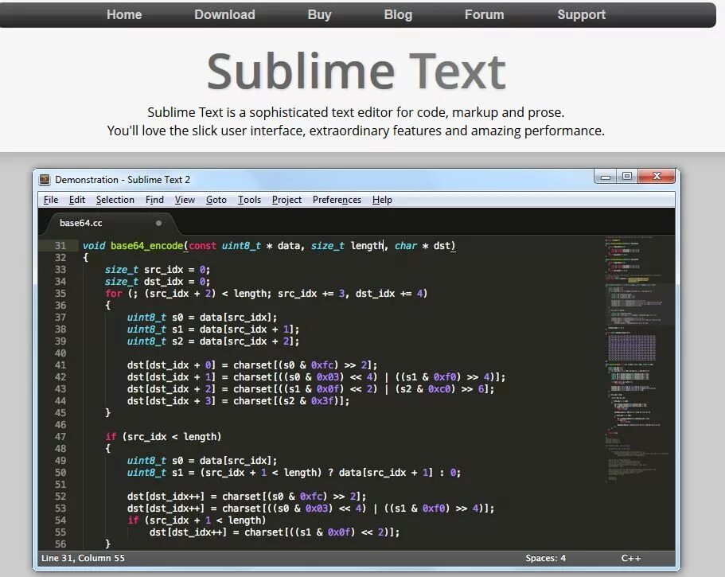This screenshot has height=577, width=725.
Task: Click the 0xc0 literal on line 43
Action: 439,389
